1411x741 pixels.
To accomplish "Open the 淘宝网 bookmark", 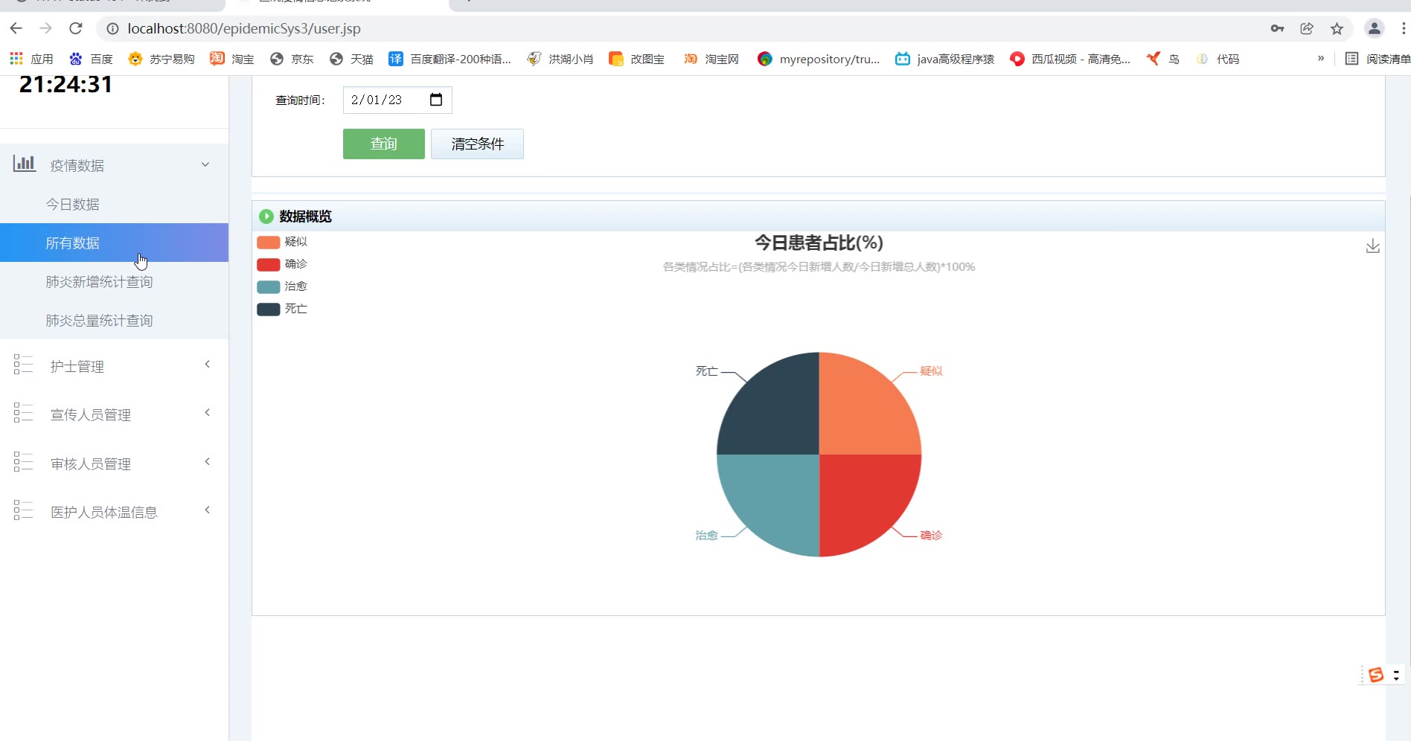I will (711, 59).
